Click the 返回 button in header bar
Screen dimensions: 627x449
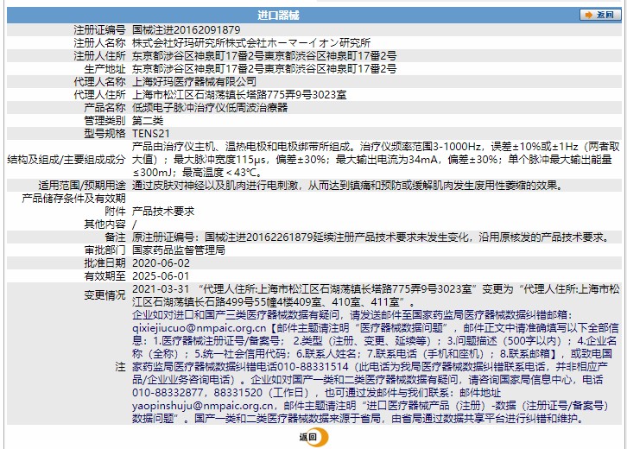click(x=600, y=15)
